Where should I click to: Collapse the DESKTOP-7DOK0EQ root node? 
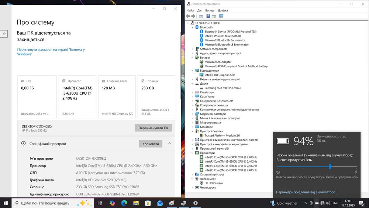point(188,23)
